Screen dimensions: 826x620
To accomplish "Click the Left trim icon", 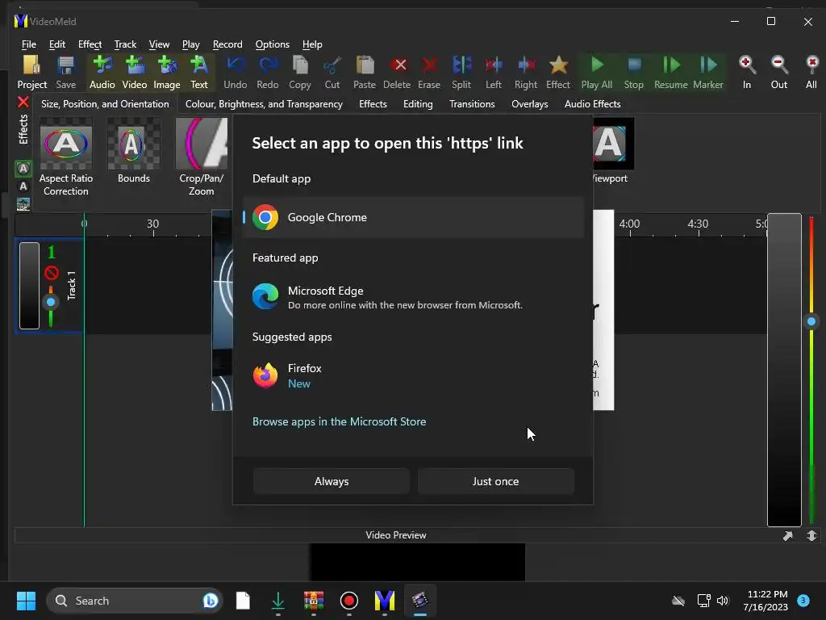I will (494, 72).
